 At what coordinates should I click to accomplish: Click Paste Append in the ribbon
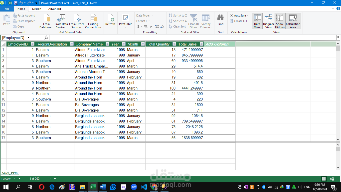pyautogui.click(x=24, y=15)
